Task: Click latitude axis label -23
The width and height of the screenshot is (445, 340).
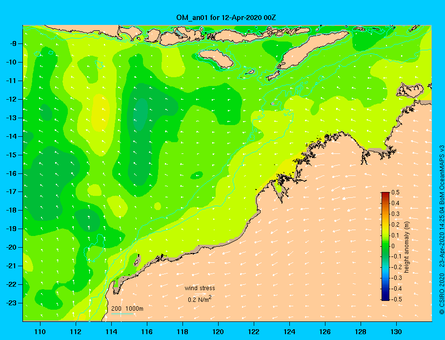Action: point(12,303)
